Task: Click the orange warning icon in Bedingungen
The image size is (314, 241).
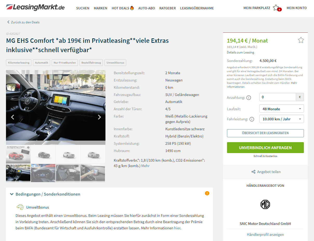Action: (x=207, y=193)
